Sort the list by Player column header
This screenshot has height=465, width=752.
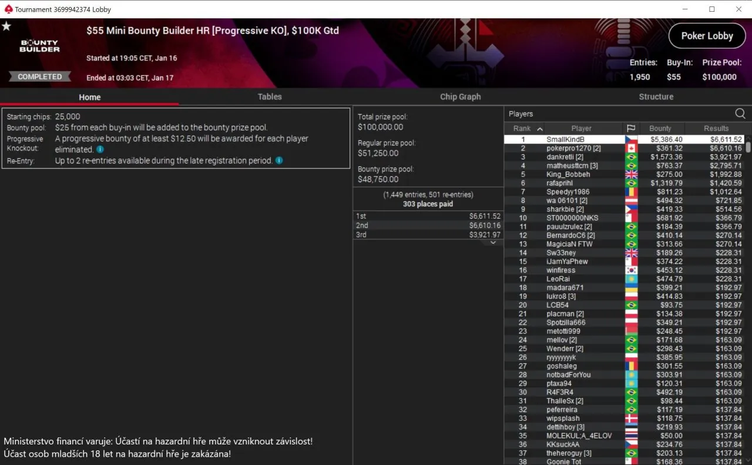[581, 128]
